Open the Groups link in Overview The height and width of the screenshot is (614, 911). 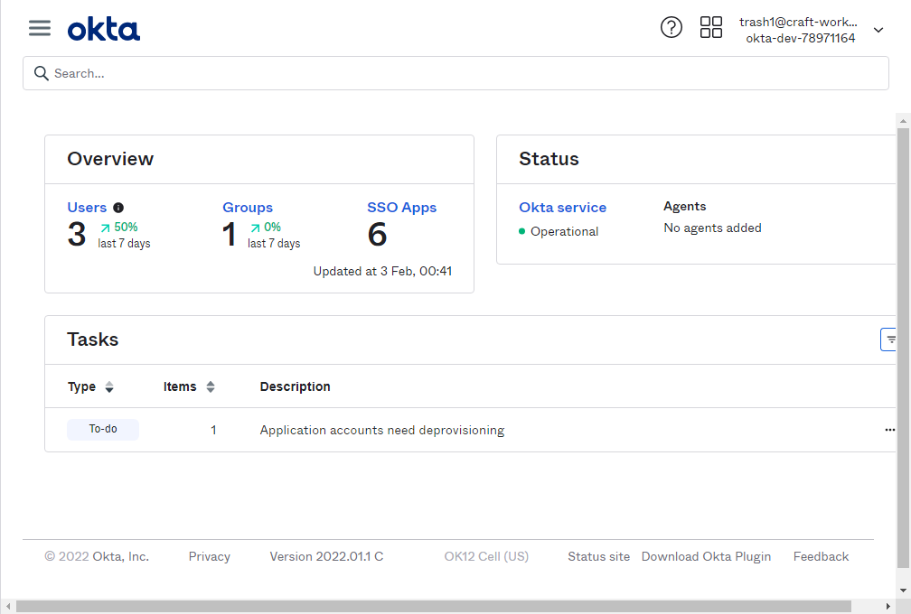coord(248,207)
